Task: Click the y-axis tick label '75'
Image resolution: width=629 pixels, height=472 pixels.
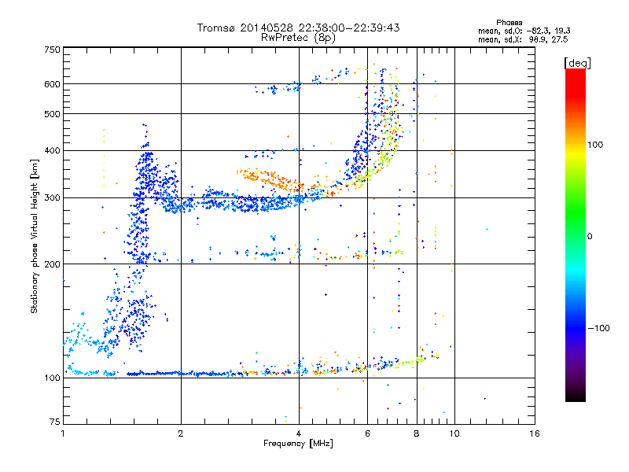Action: point(55,422)
